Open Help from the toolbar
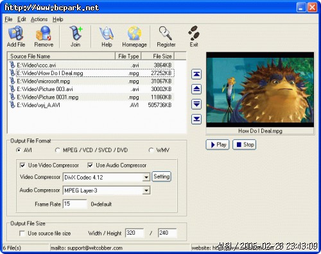 tap(107, 37)
